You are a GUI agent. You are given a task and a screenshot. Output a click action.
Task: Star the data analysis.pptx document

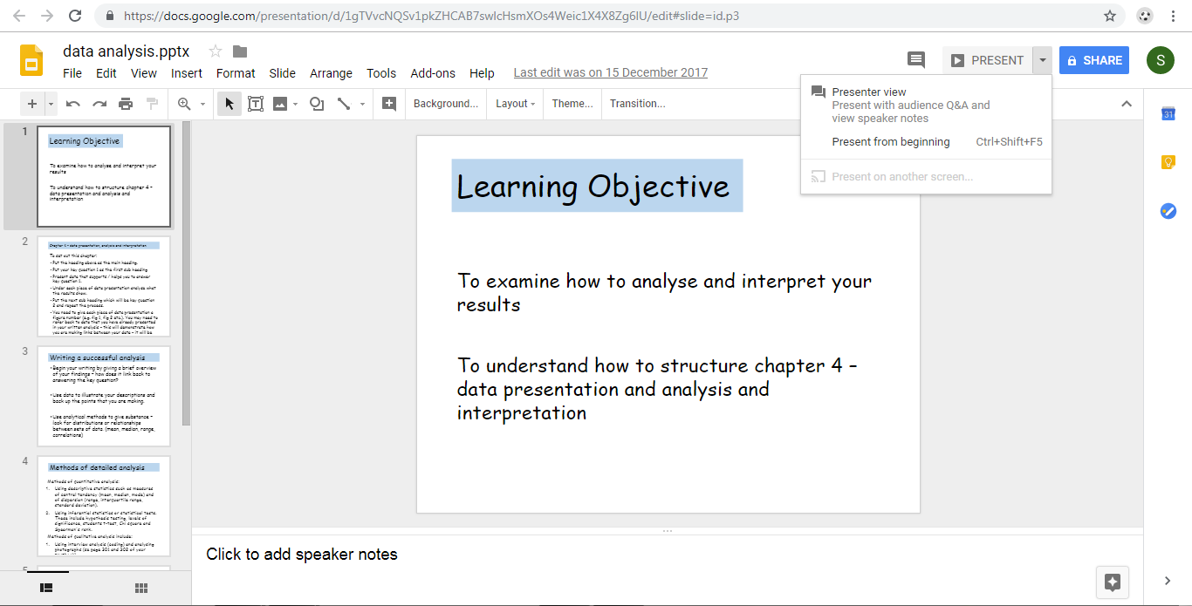(x=216, y=51)
